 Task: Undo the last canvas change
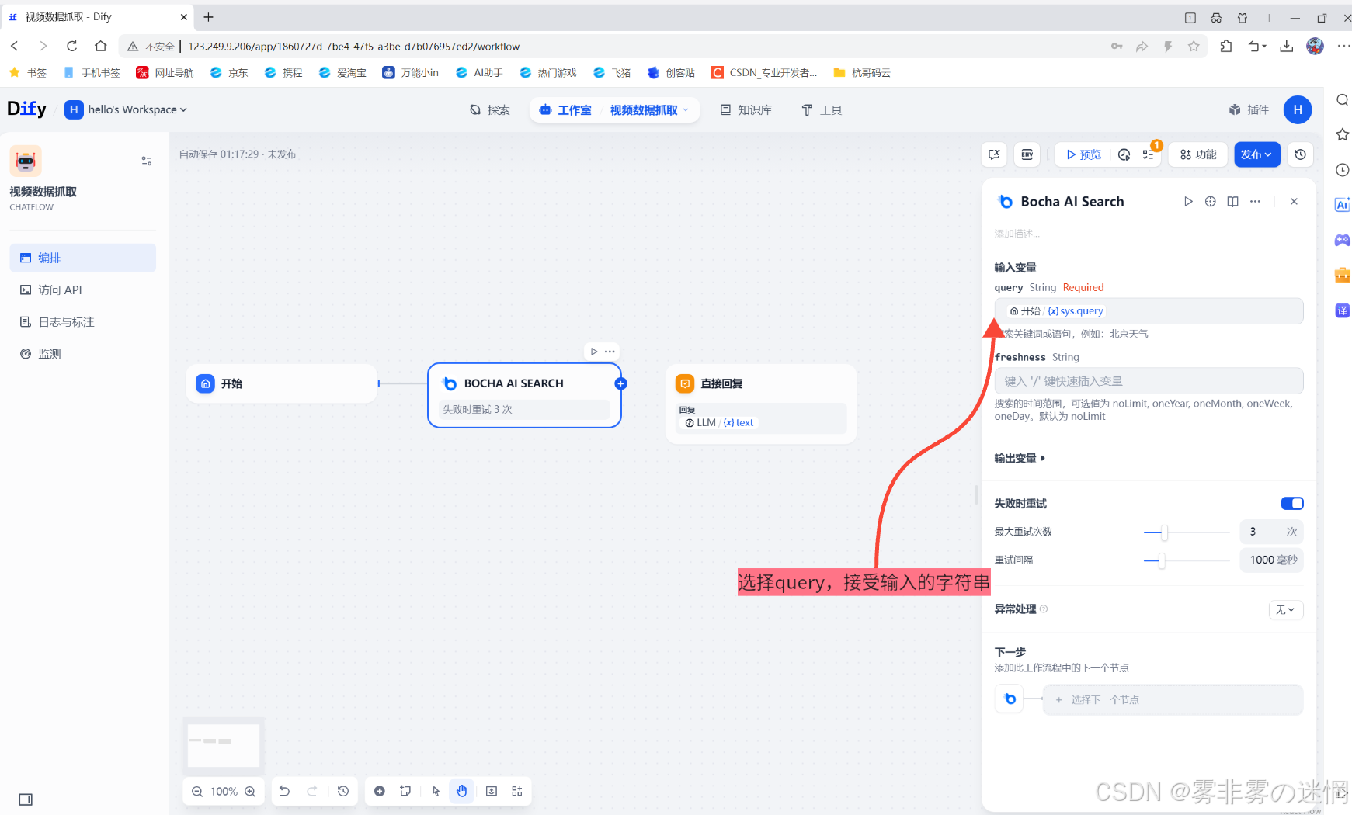click(x=284, y=791)
